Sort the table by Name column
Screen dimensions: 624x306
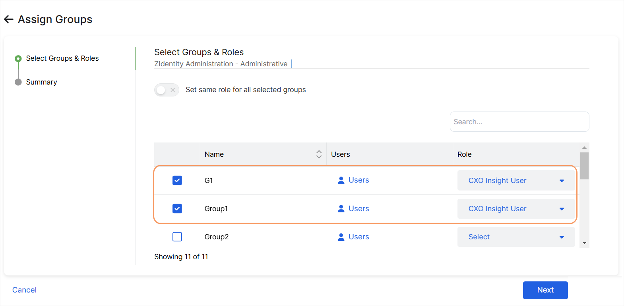(x=319, y=154)
